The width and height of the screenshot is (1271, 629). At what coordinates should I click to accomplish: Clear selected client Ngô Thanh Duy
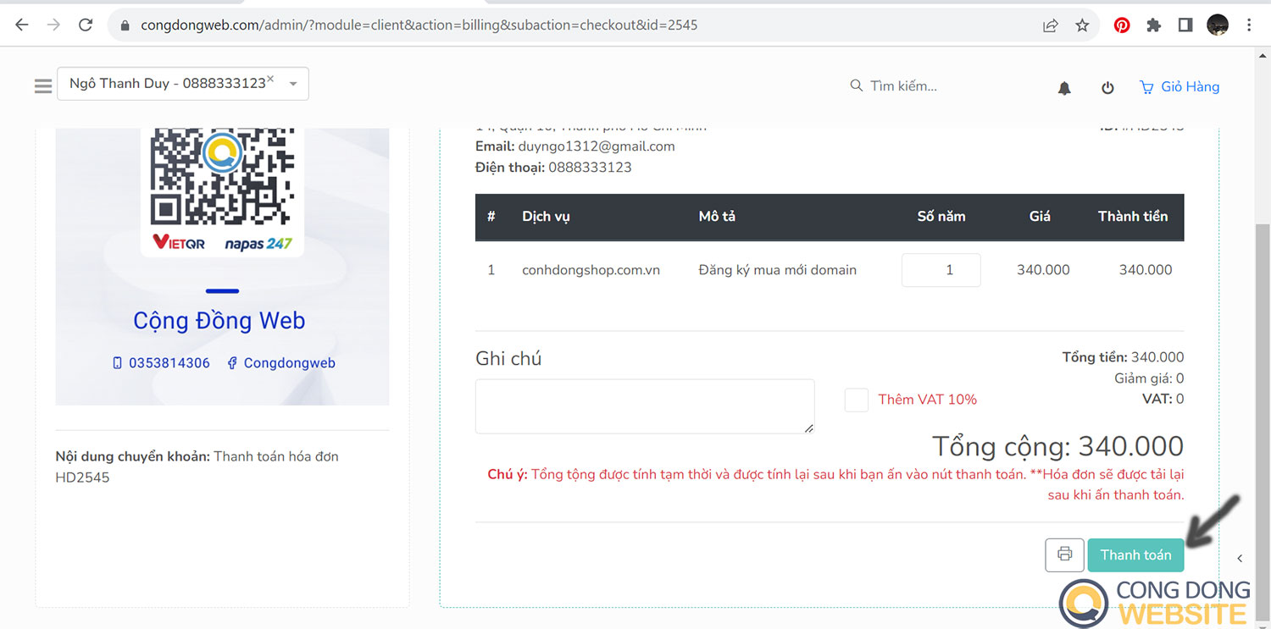click(x=270, y=79)
